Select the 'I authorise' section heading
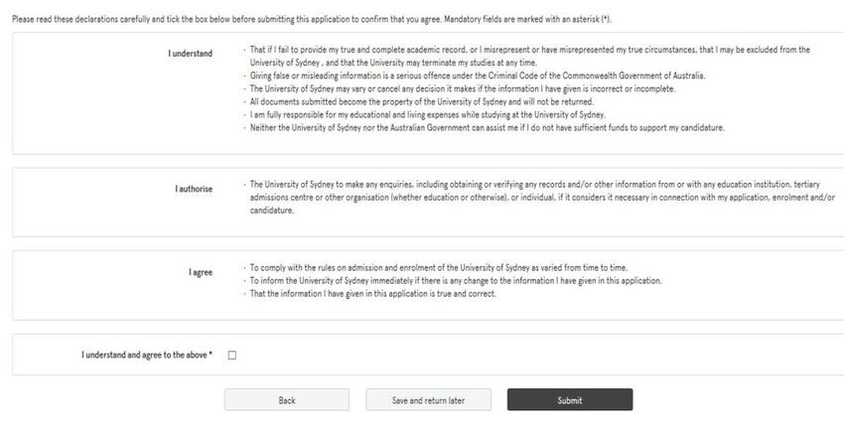Screen dimensions: 844x433 [x=194, y=189]
